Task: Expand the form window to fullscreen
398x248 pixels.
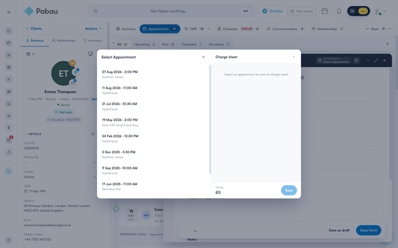Action: click(x=376, y=60)
